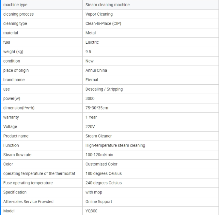Select the 'Customized Color' cell
The width and height of the screenshot is (220, 215).
click(x=101, y=164)
